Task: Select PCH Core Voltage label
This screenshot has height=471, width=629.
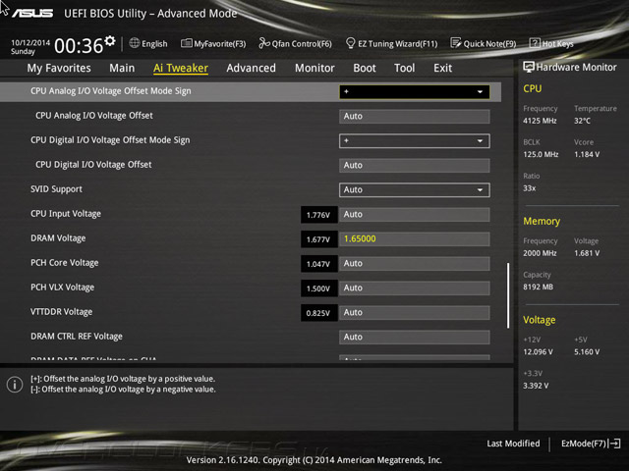Action: coord(65,263)
